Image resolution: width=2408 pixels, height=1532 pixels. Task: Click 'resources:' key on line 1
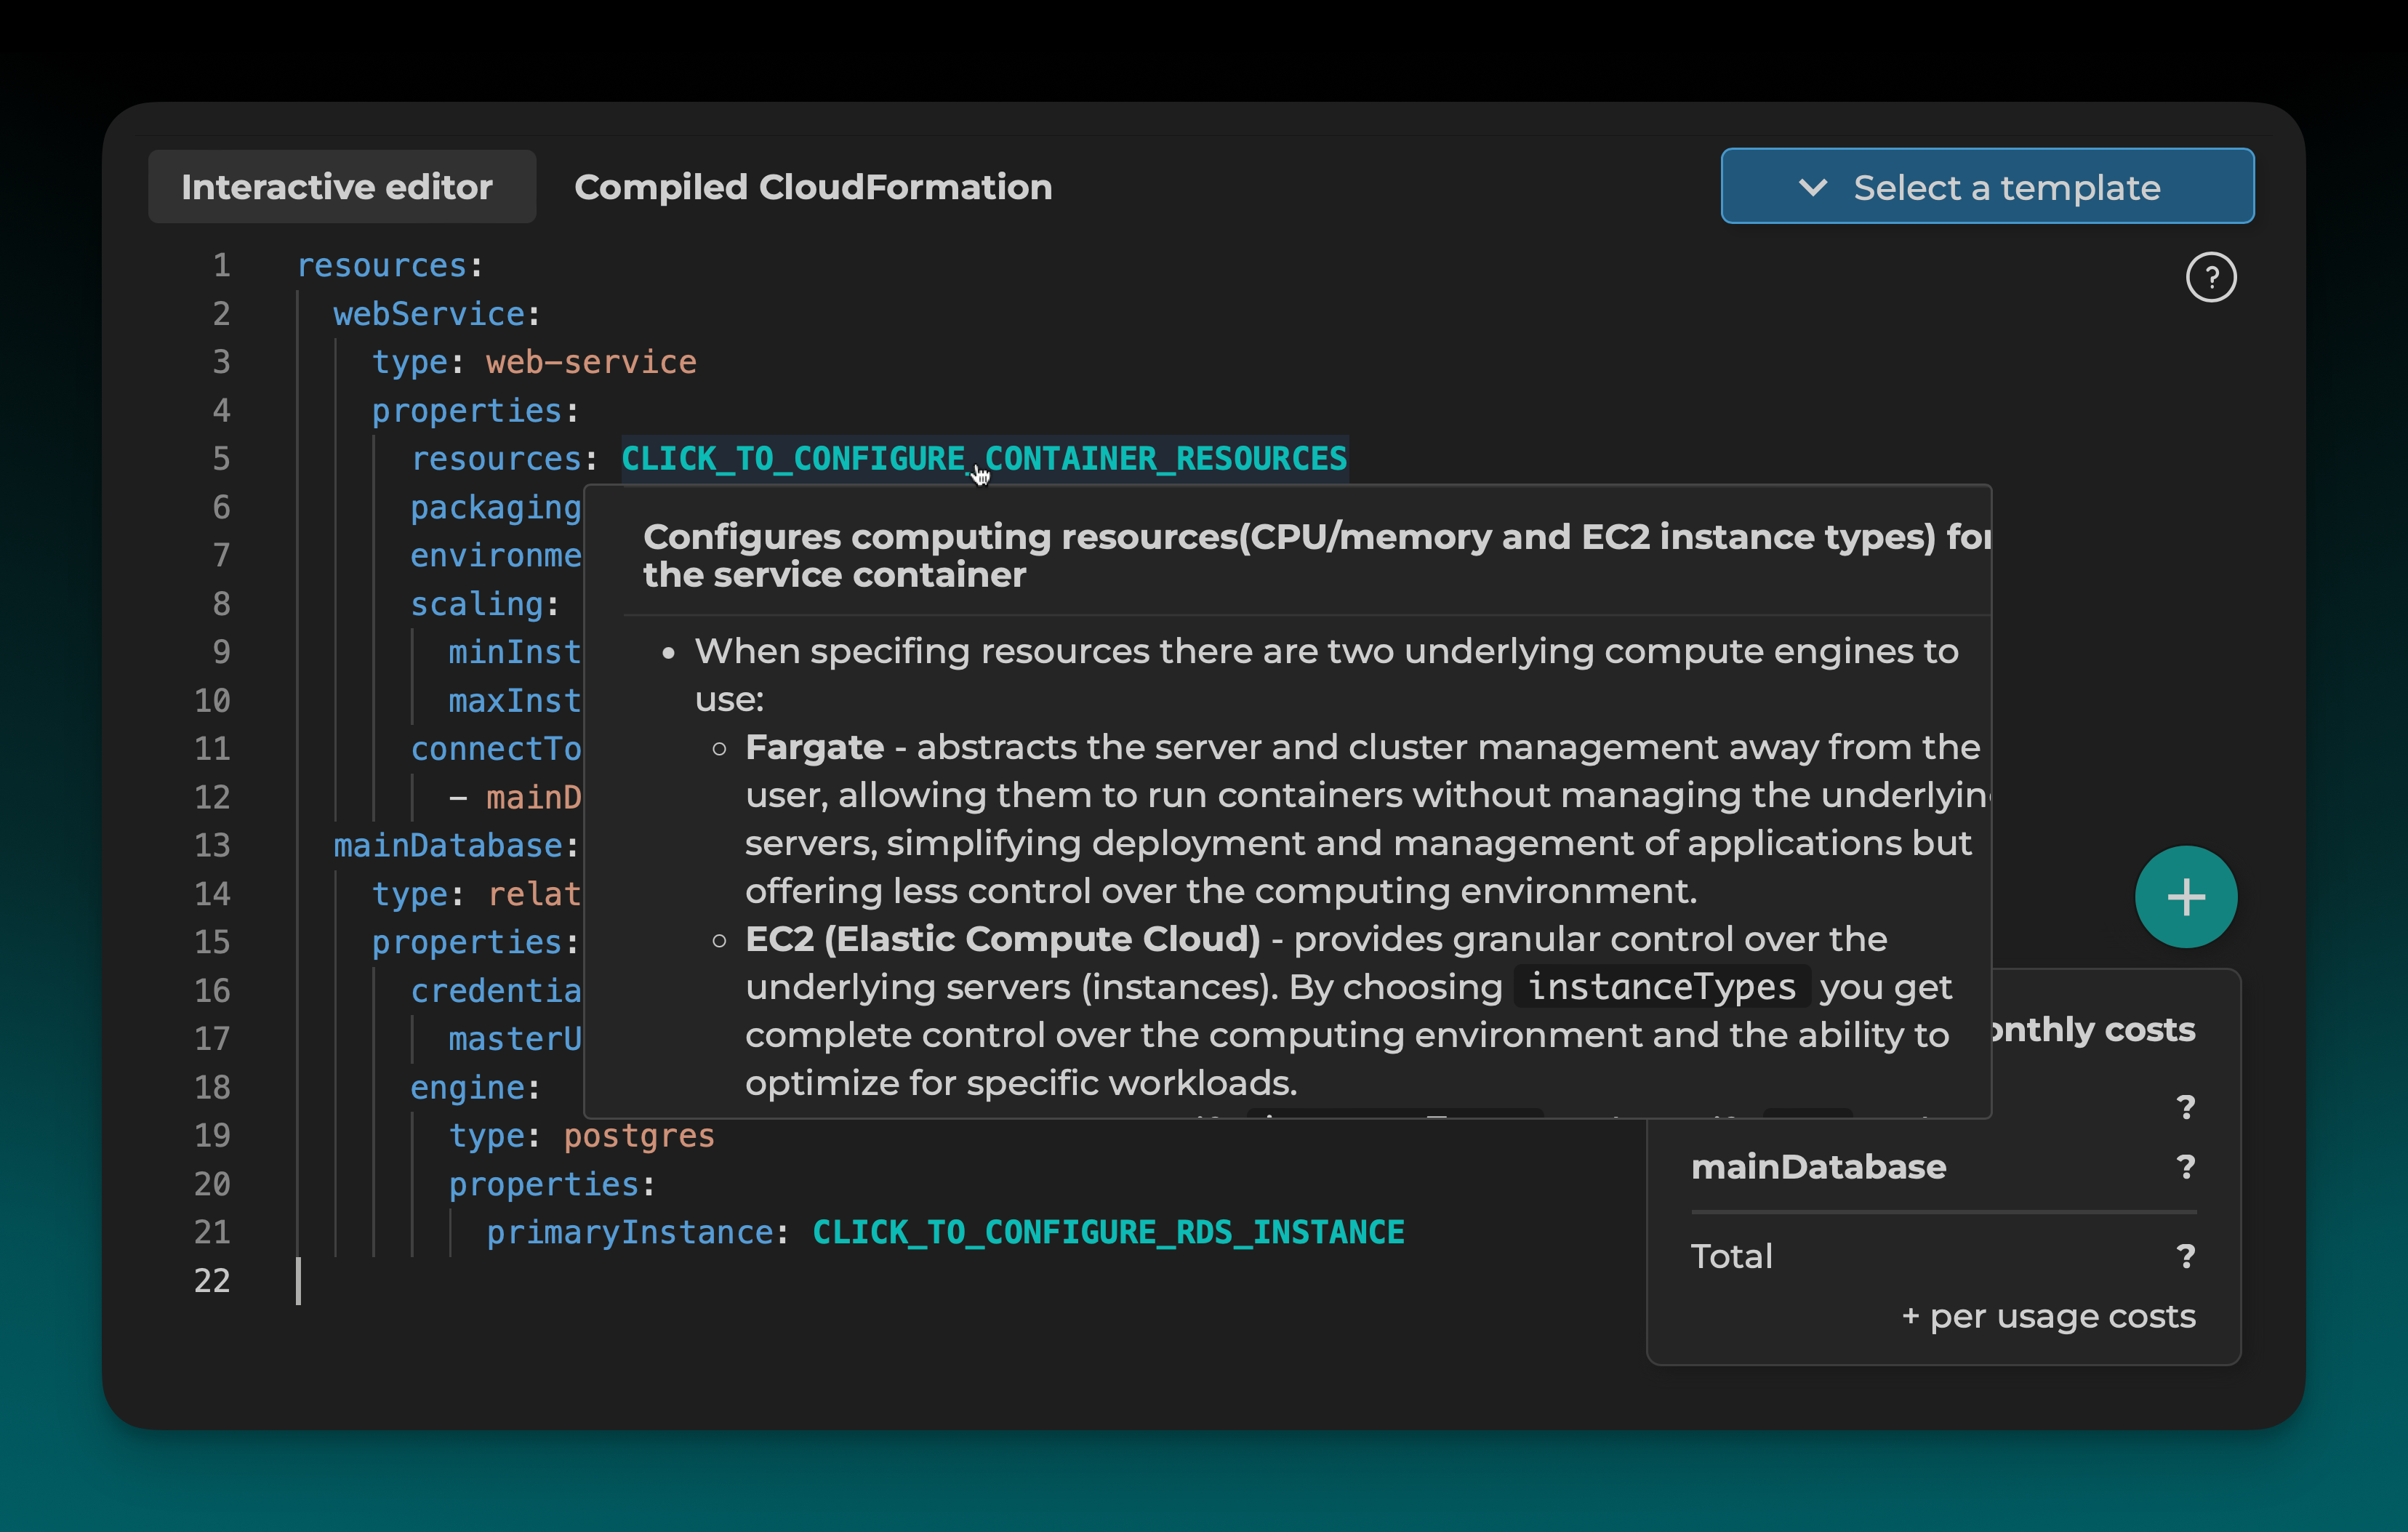coord(390,265)
